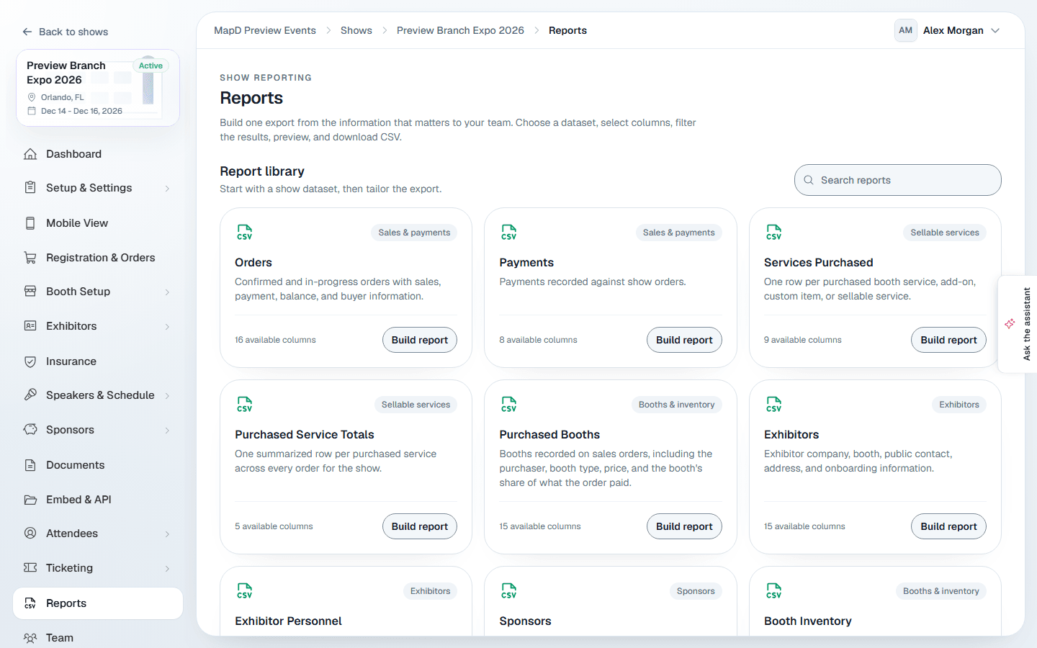This screenshot has height=648, width=1037.
Task: Click the Search reports field
Action: click(898, 180)
